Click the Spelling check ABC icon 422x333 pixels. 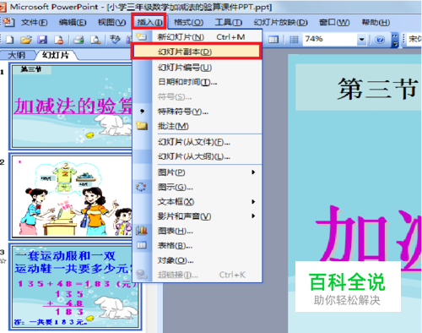115,40
